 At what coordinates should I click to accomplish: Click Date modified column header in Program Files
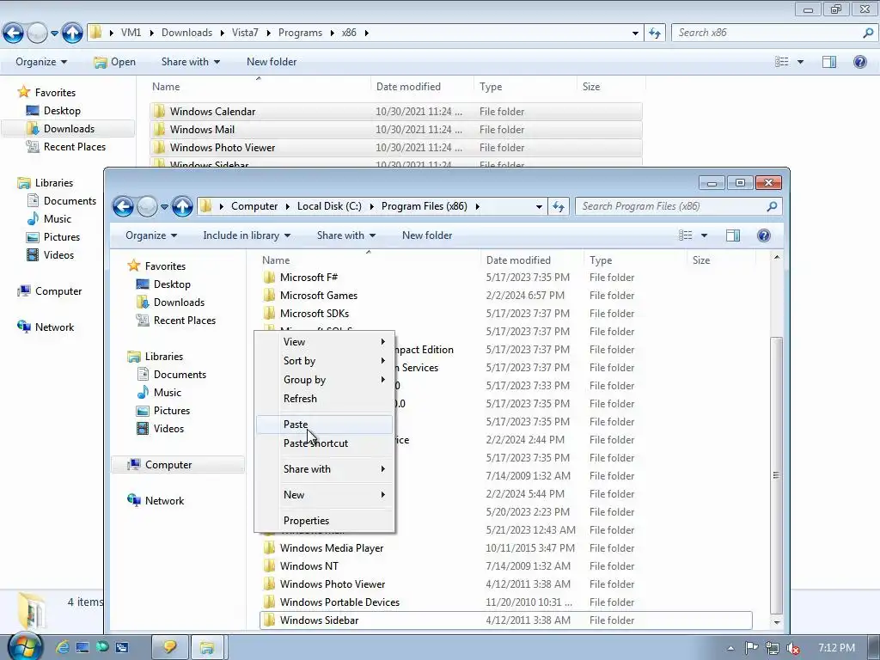point(531,260)
